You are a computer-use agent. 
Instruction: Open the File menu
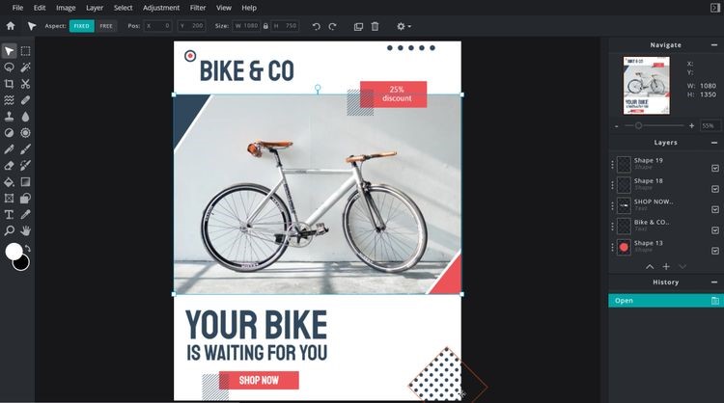click(17, 8)
